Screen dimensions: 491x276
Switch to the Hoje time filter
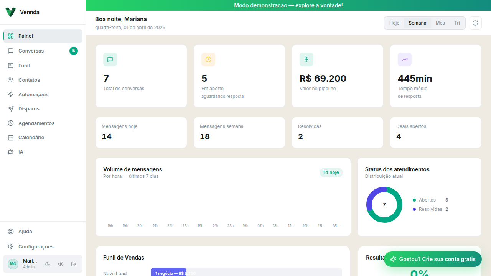coord(394,23)
